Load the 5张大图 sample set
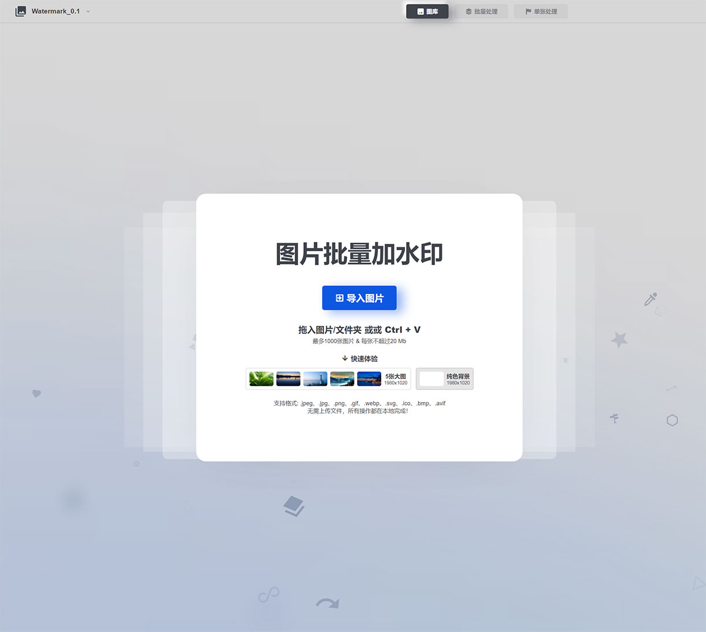Viewport: 706px width, 632px height. point(396,379)
